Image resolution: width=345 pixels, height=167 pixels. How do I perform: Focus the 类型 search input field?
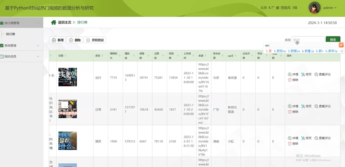(x=308, y=40)
